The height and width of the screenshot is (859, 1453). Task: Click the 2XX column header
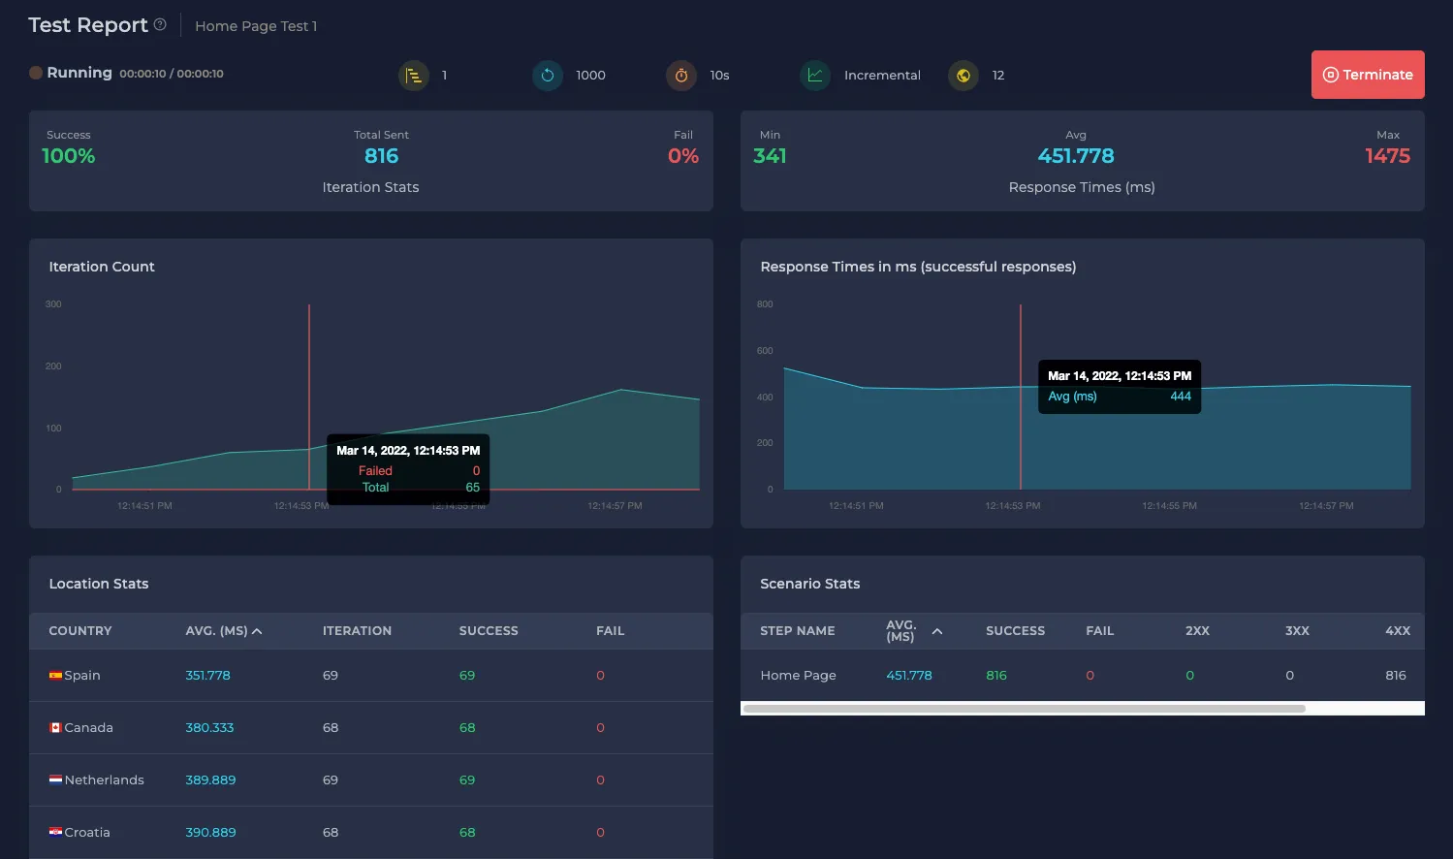pos(1197,630)
